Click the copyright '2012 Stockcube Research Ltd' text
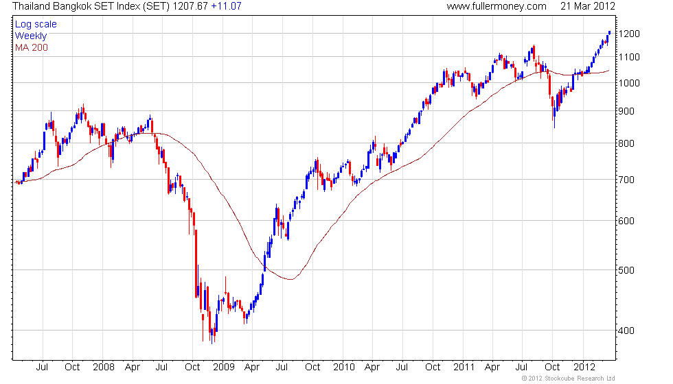This screenshot has width=673, height=384. point(569,379)
